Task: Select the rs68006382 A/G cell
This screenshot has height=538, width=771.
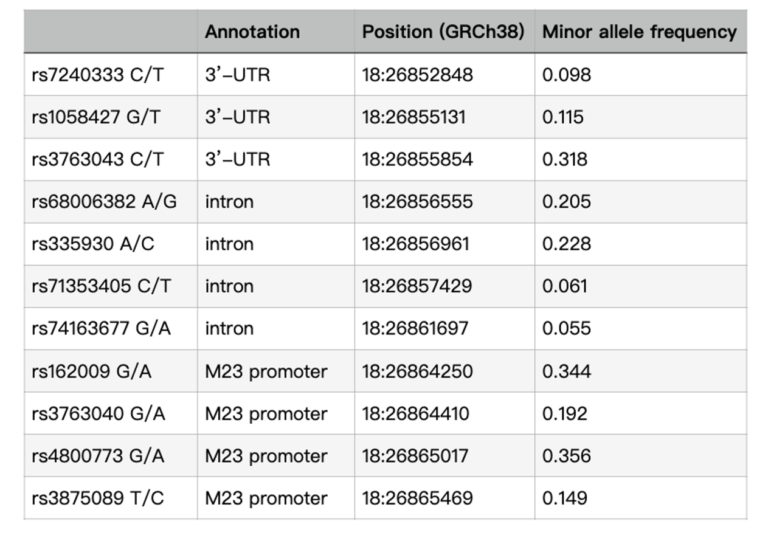Action: coord(104,201)
